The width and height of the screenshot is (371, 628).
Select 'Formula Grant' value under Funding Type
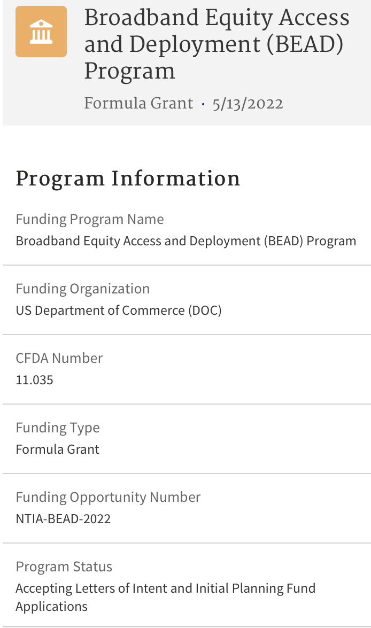(x=58, y=449)
